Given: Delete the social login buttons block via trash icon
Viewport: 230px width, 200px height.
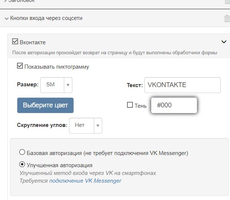Looking at the screenshot, I should (x=227, y=18).
